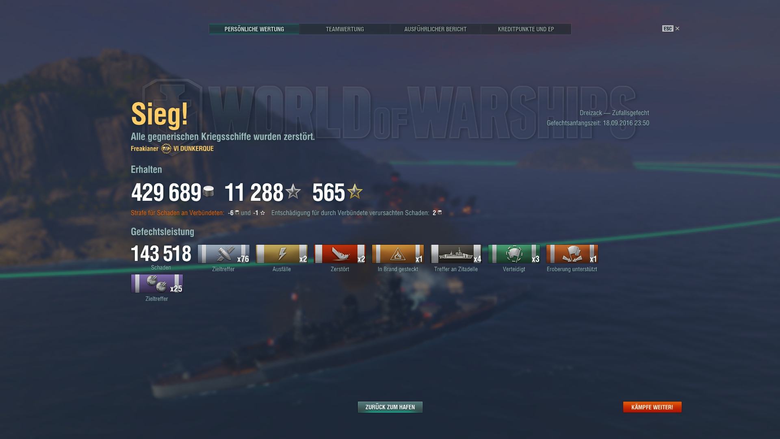Click the gold free XP star icon

tap(355, 191)
